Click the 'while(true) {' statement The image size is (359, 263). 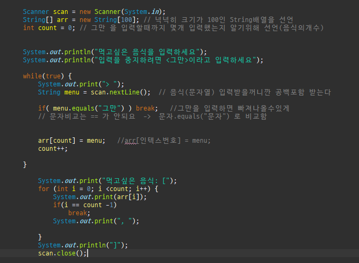(x=47, y=76)
